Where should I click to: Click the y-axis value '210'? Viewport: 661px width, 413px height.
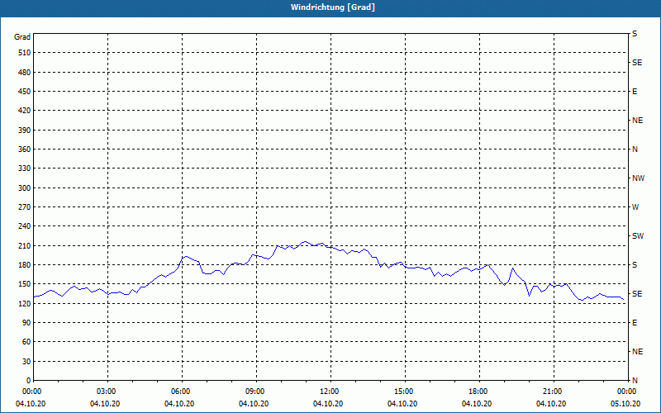tap(25, 245)
